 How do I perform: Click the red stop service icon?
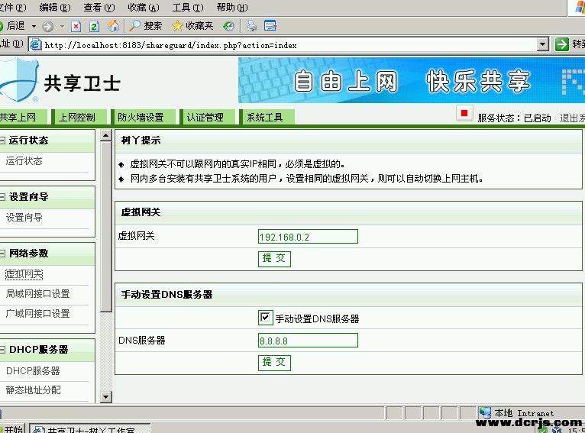point(464,114)
